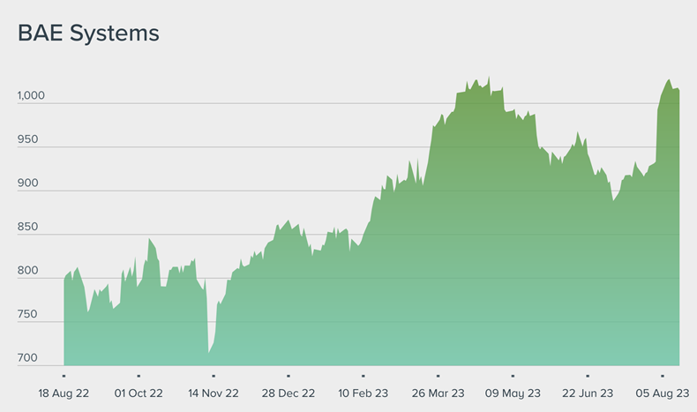Click the 01 Oct 22 date label
Viewport: 697px width, 412px height.
139,393
